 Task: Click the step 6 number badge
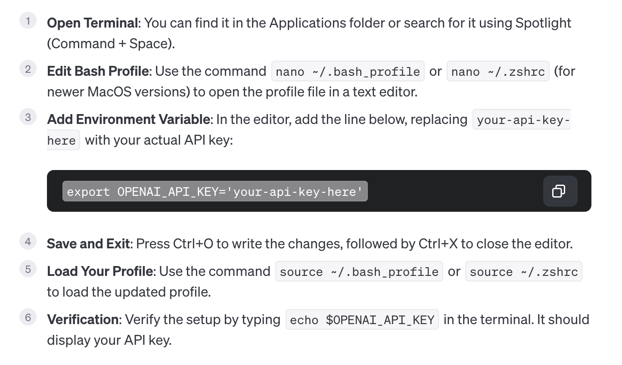[28, 317]
